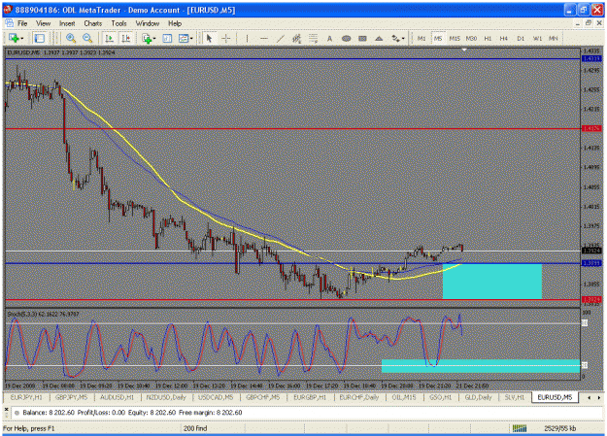Screen dimensions: 607x436
Task: Select the Fibonacci Retracement tool
Action: click(313, 38)
